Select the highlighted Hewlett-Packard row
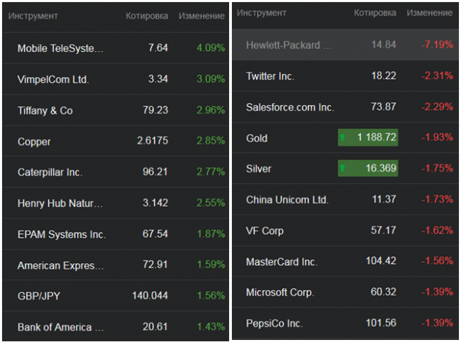The width and height of the screenshot is (461, 342). 289,45
